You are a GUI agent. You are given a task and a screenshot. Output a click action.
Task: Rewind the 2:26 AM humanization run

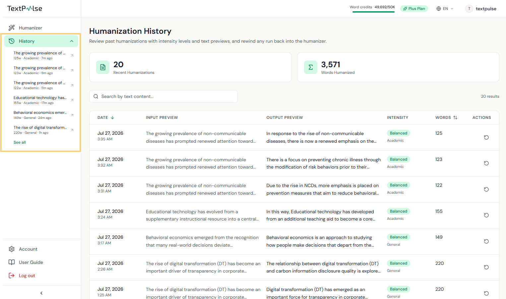pos(486,267)
